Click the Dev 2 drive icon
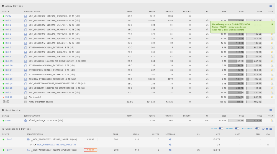The height and width of the screenshot is (154, 277). [28, 140]
